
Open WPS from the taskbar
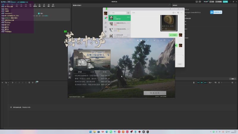pyautogui.click(x=103, y=132)
